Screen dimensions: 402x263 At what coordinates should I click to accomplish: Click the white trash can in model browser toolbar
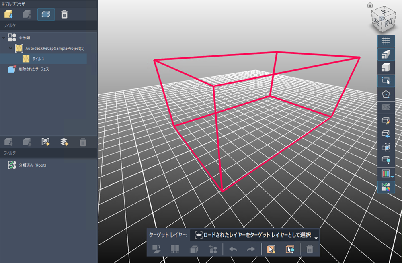(64, 14)
